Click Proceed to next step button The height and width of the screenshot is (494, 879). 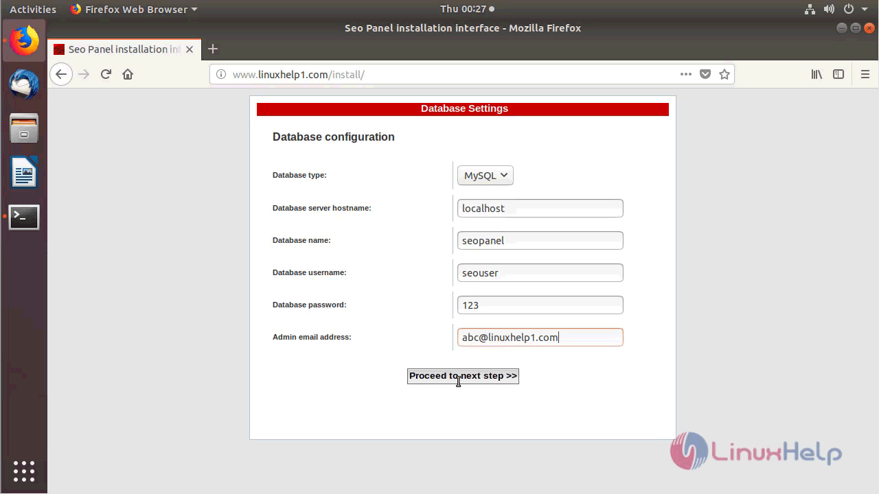pos(463,376)
